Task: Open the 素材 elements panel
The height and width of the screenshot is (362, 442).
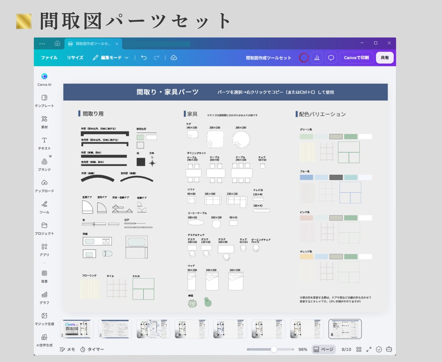Action: click(44, 122)
